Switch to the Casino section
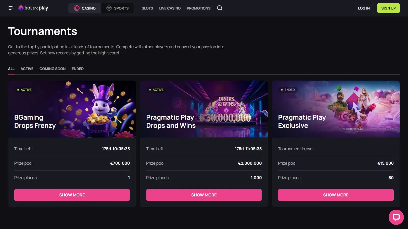The width and height of the screenshot is (408, 229). tap(85, 8)
